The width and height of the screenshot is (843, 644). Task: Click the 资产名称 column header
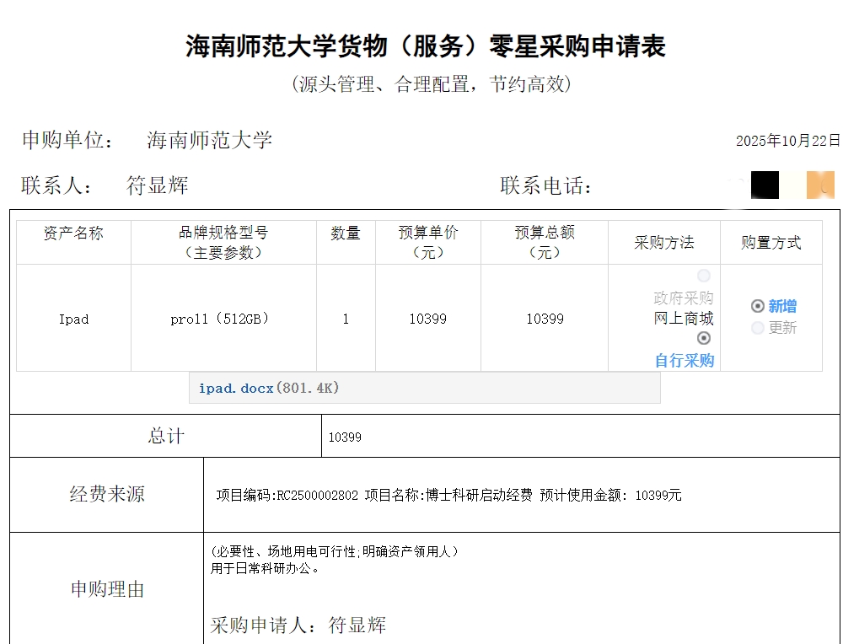point(73,233)
